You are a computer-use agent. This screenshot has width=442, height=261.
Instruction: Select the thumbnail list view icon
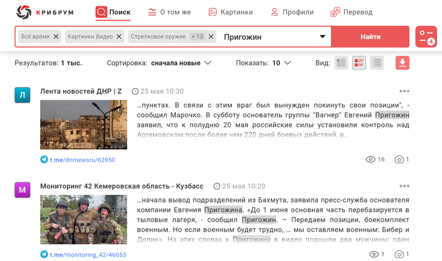click(x=359, y=63)
